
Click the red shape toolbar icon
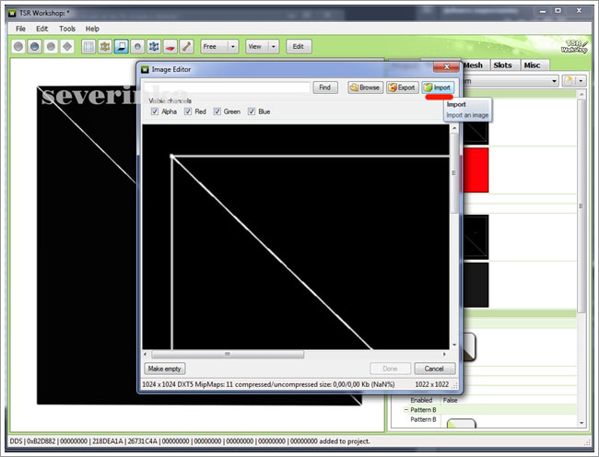(170, 46)
